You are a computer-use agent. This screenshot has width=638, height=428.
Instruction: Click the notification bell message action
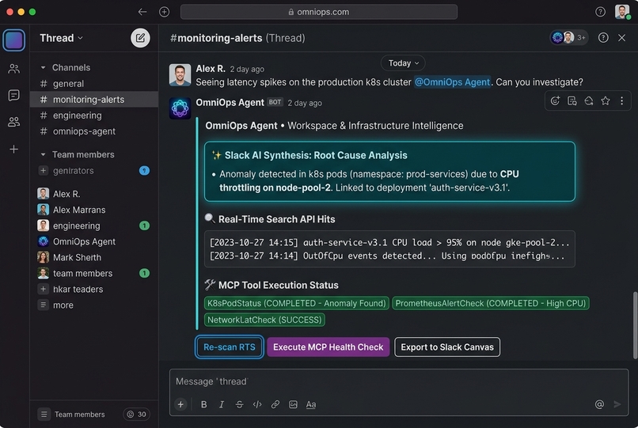coord(588,101)
